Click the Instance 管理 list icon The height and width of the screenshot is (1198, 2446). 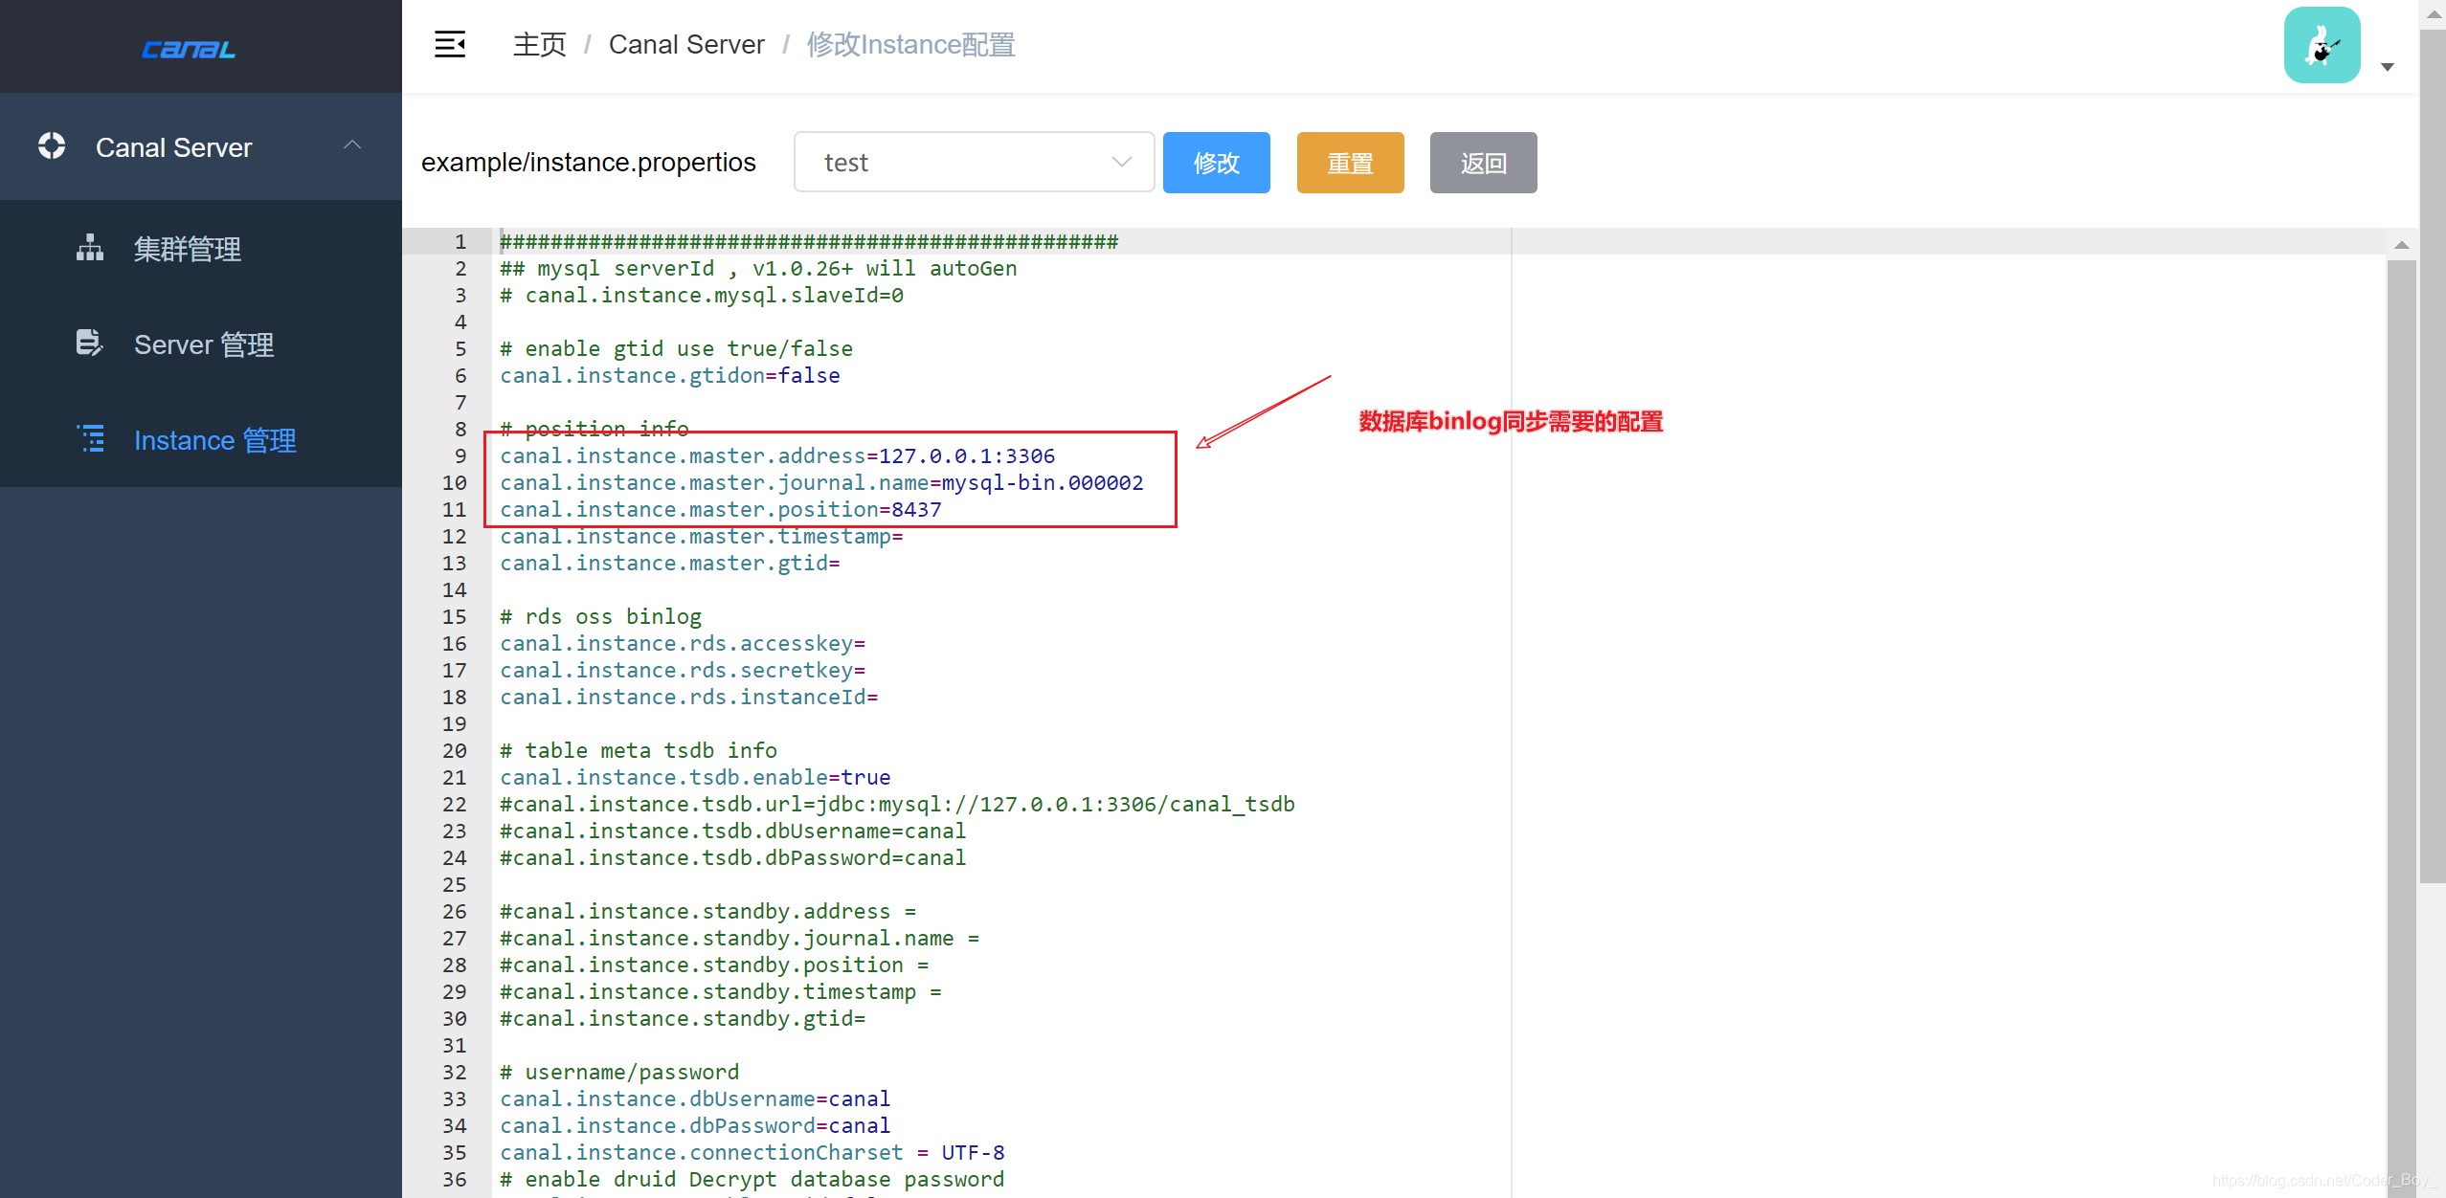pos(91,439)
